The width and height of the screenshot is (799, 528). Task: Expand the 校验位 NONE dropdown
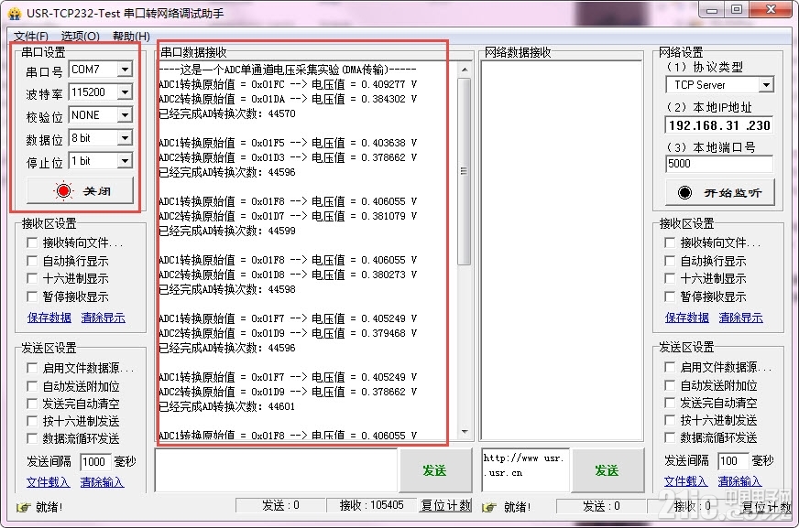(125, 115)
